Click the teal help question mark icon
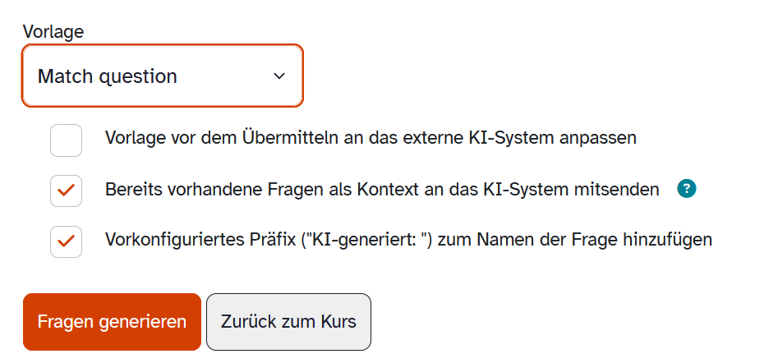The height and width of the screenshot is (363, 778). point(687,190)
